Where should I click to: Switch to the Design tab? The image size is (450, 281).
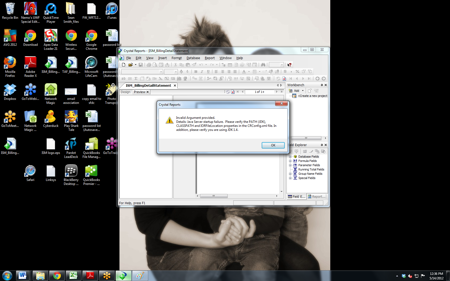[x=125, y=92]
